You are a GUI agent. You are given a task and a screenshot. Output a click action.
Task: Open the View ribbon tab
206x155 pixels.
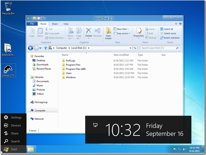click(x=66, y=24)
